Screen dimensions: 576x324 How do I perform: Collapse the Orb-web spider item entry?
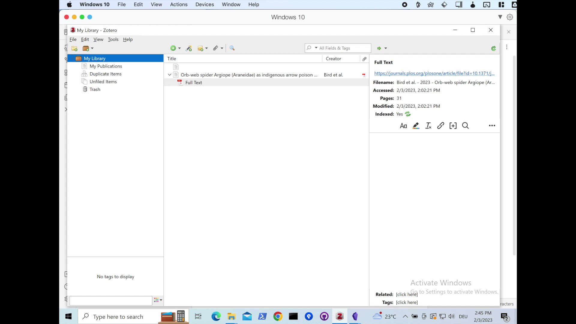coord(169,75)
